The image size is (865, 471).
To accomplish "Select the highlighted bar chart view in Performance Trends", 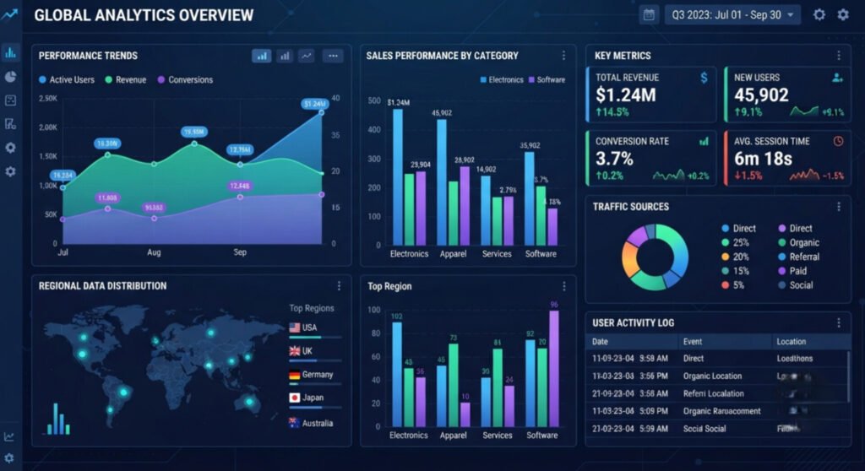I will (x=262, y=56).
